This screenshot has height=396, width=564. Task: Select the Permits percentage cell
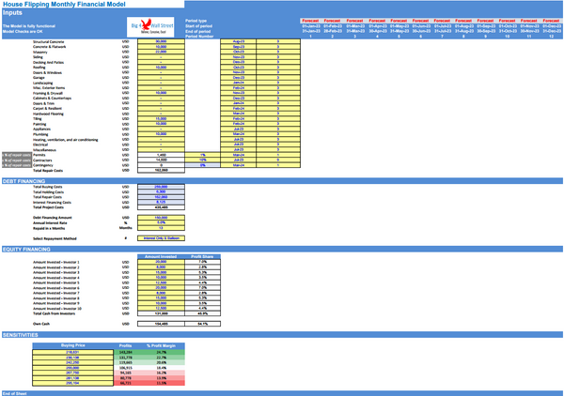pyautogui.click(x=201, y=153)
